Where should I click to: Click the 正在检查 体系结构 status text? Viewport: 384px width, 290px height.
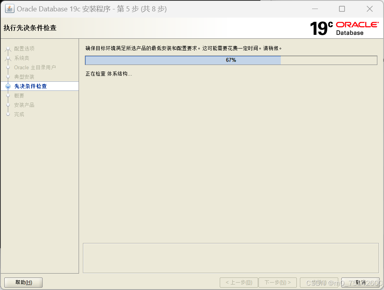click(109, 74)
